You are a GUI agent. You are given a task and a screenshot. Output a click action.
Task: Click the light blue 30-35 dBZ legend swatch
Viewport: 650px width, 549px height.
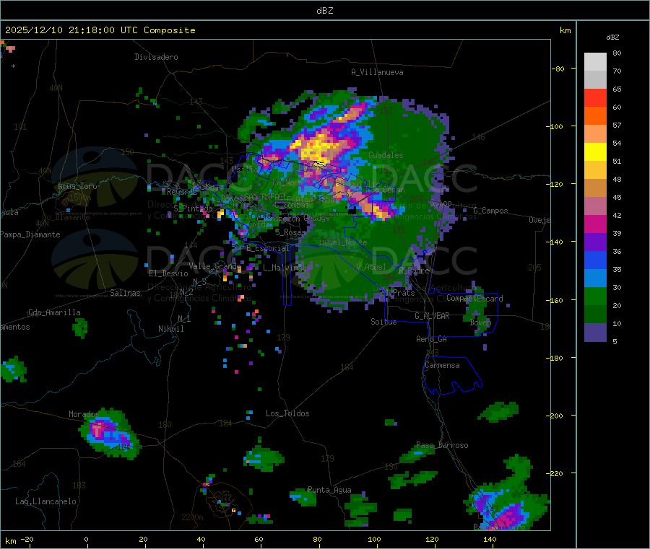(x=595, y=278)
